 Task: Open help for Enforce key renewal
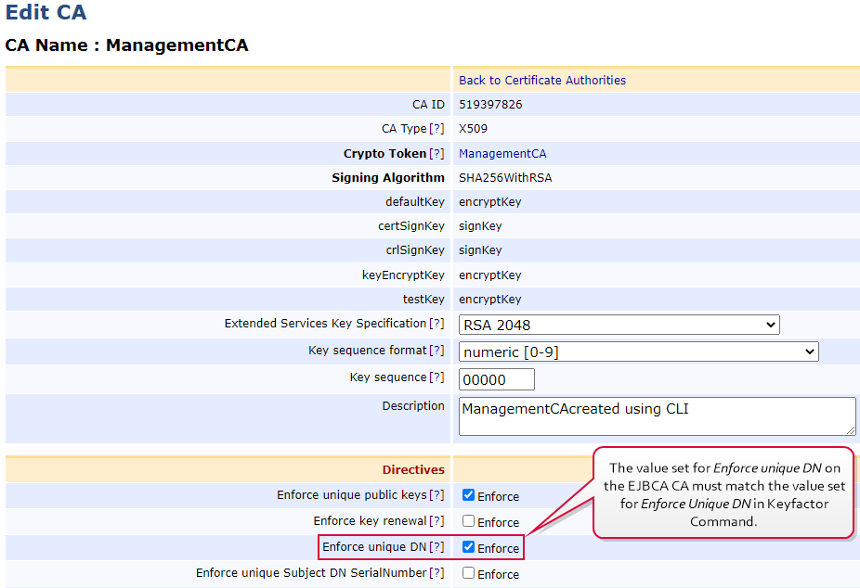click(x=437, y=520)
